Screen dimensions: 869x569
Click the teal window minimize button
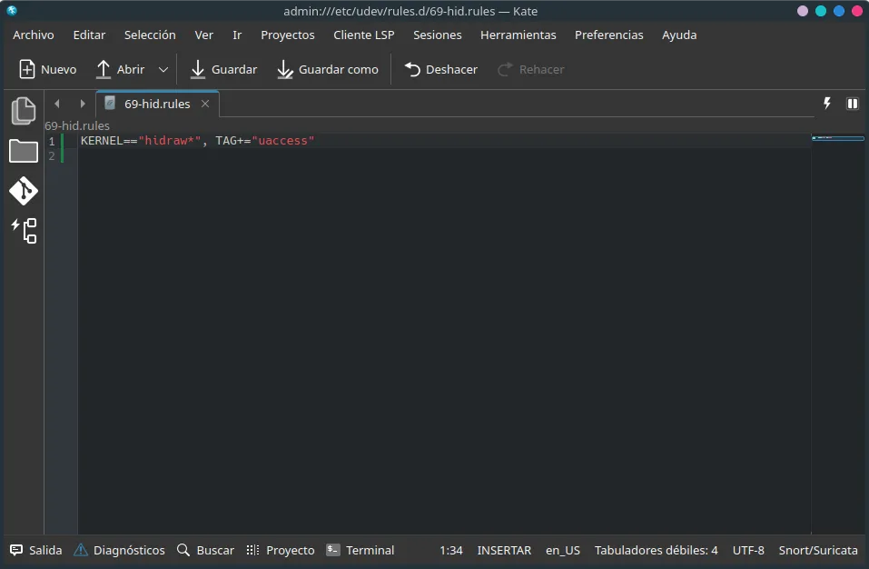[821, 11]
